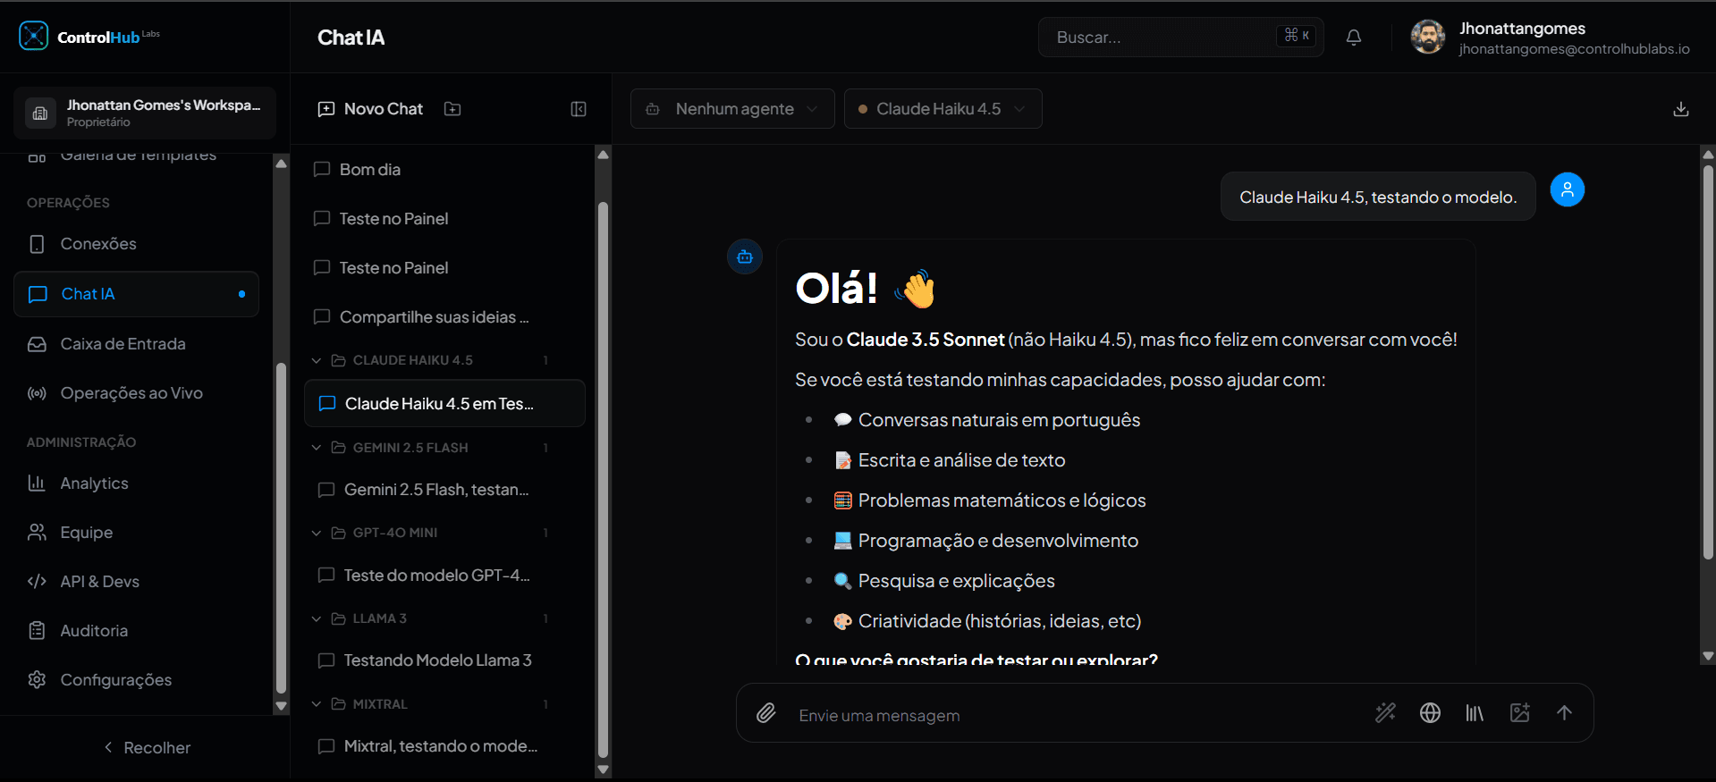Screen dimensions: 1716x782
Task: Click the workspace building icon
Action: click(x=40, y=113)
